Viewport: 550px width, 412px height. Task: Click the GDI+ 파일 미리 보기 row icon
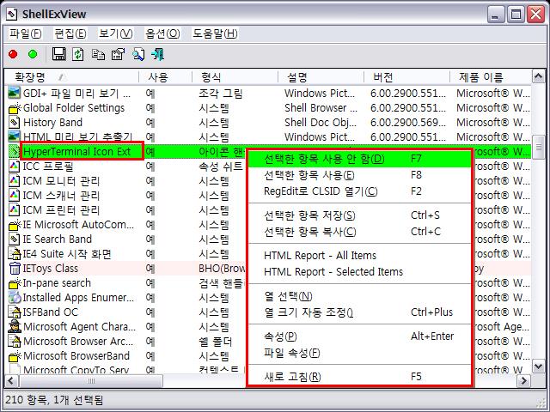[14, 93]
